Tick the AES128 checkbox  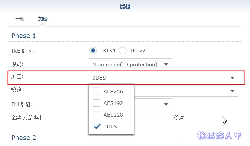tap(96, 115)
